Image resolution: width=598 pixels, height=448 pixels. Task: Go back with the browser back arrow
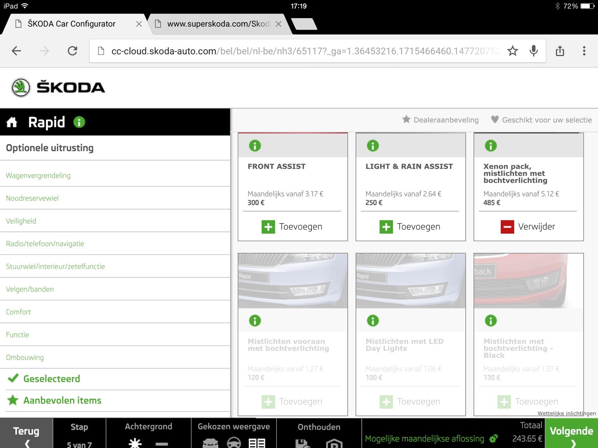[x=16, y=51]
